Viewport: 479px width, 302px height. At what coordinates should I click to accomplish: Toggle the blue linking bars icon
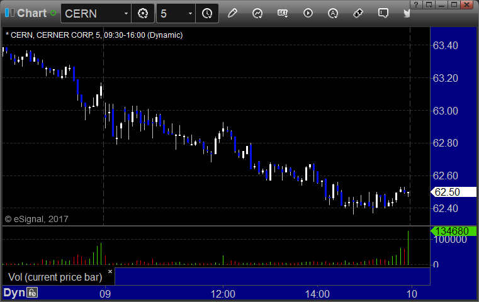[x=9, y=13]
